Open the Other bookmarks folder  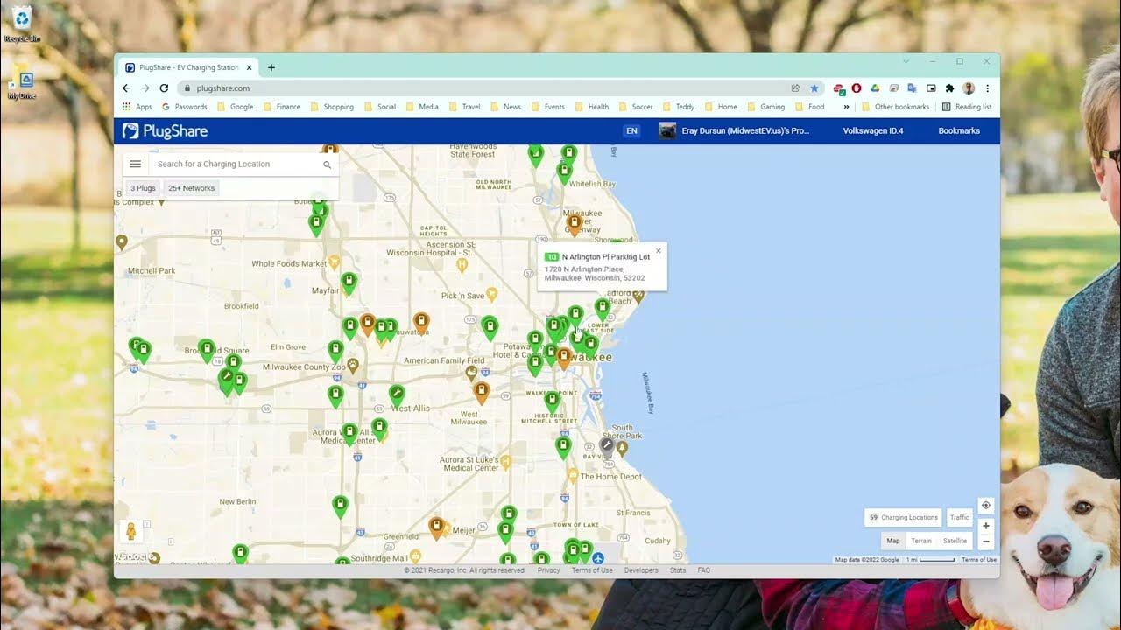point(895,107)
